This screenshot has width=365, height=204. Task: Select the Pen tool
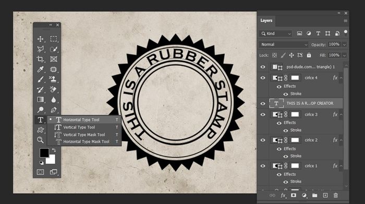click(x=54, y=110)
